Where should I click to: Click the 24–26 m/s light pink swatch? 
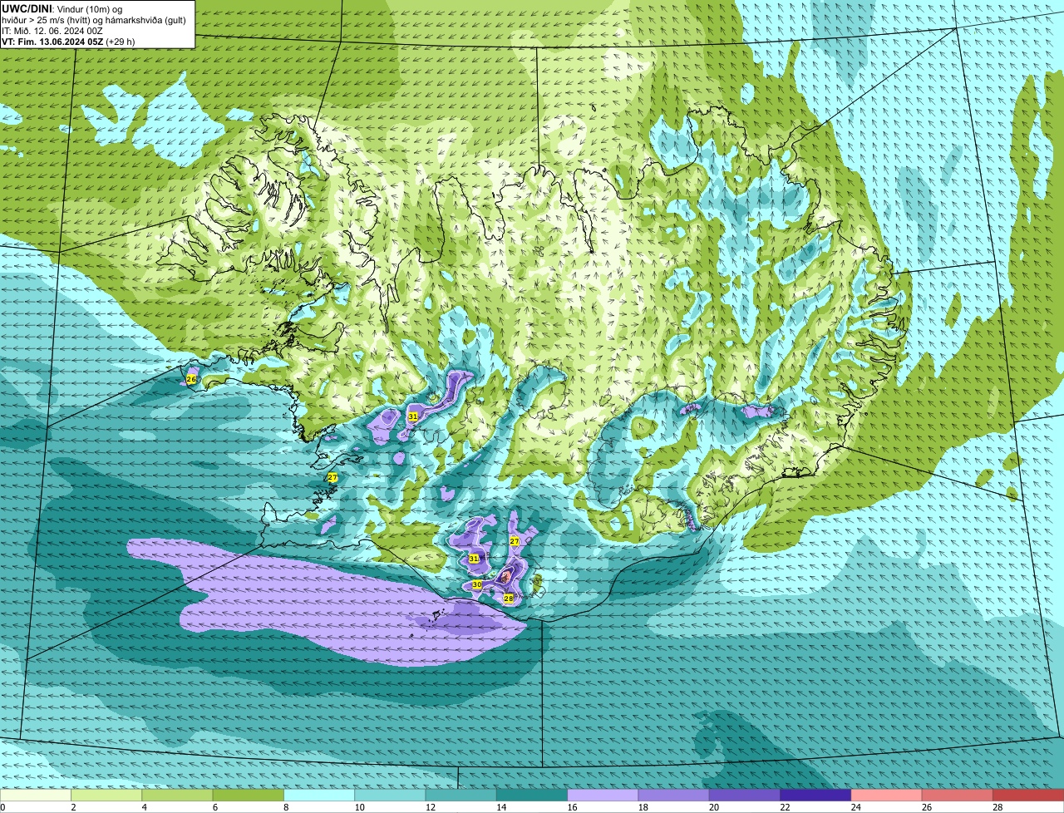(x=886, y=795)
